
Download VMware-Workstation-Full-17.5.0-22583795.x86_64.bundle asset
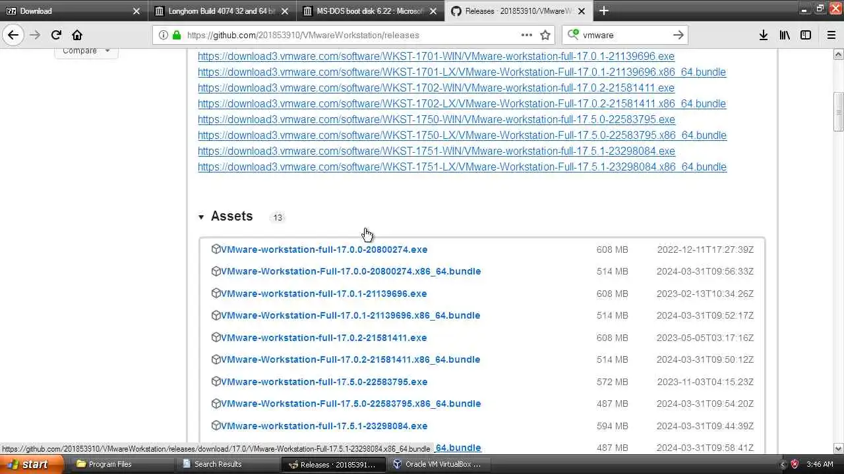click(x=351, y=404)
